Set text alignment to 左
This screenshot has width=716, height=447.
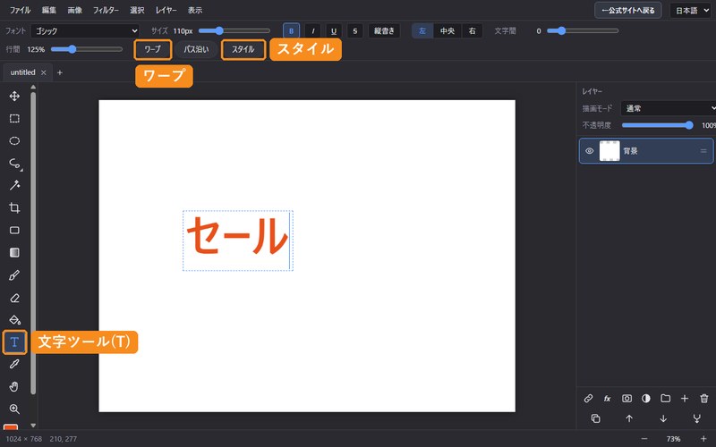pyautogui.click(x=422, y=31)
